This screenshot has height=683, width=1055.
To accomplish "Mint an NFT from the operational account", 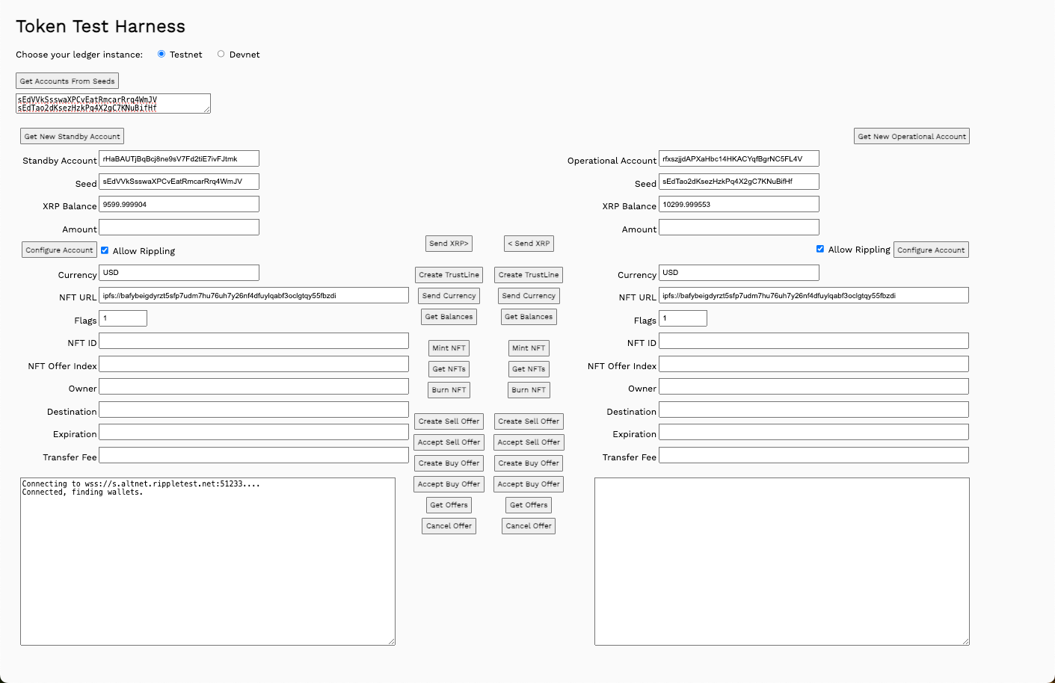I will (528, 347).
